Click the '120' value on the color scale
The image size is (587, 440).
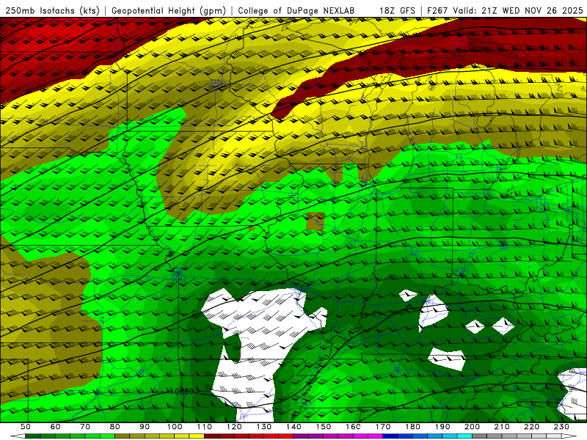tap(234, 427)
